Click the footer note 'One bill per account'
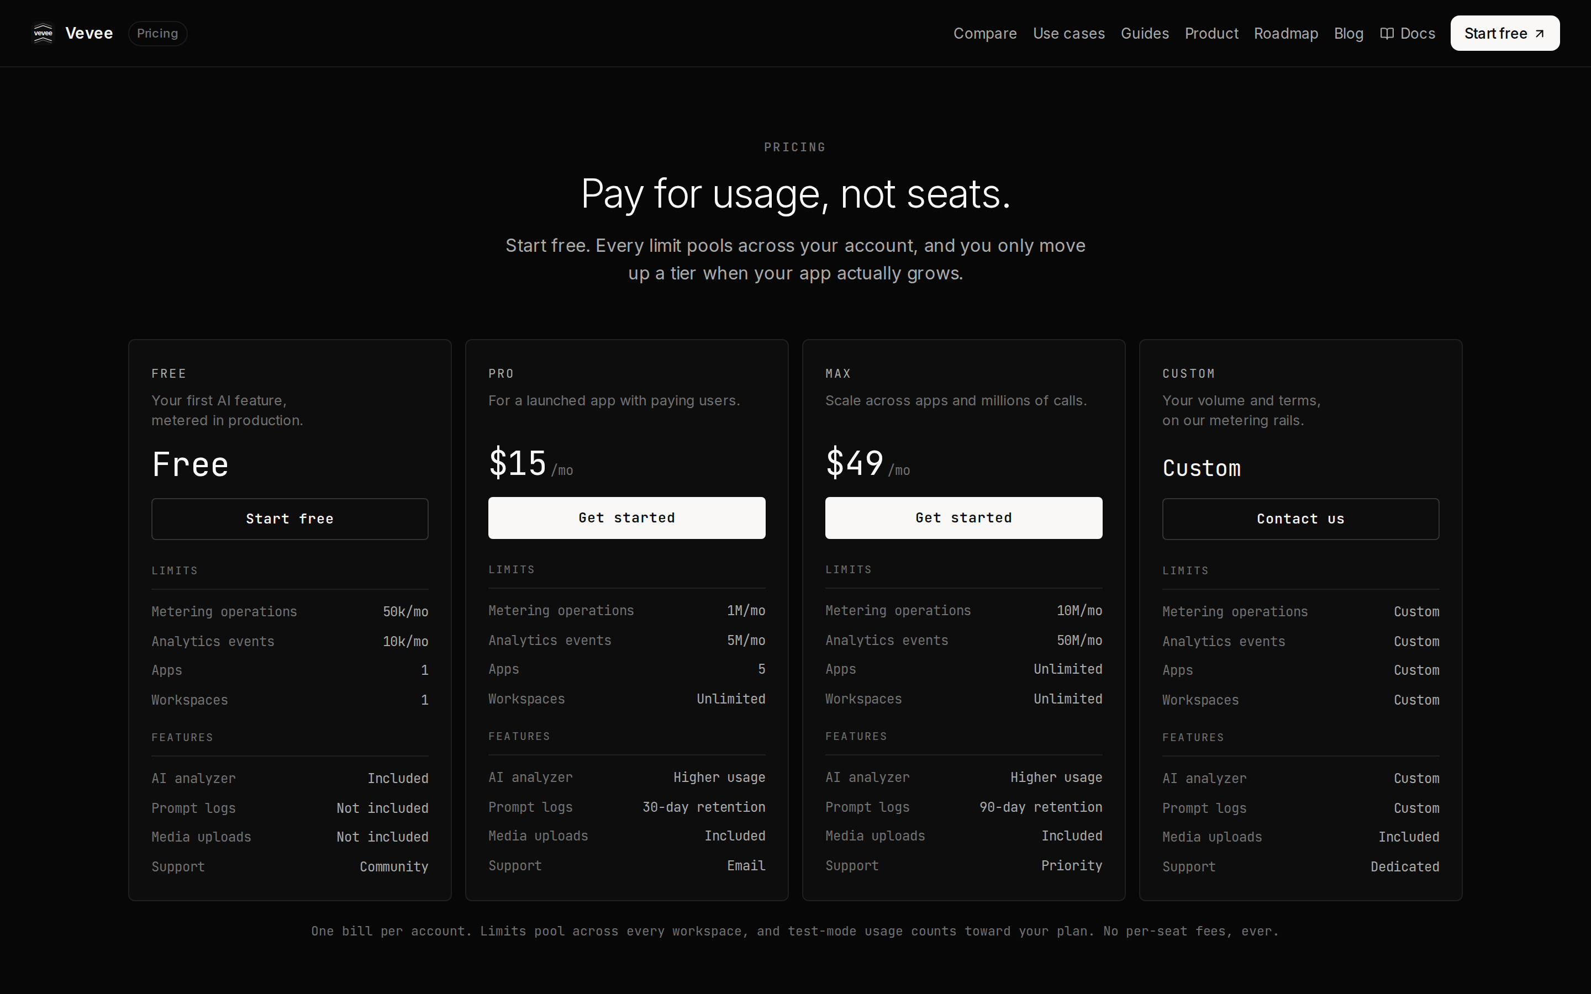1591x994 pixels. click(795, 931)
